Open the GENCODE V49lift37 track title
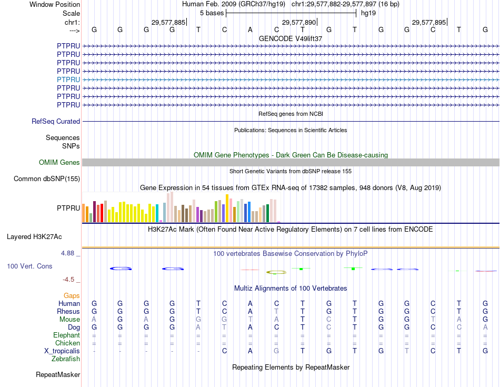This screenshot has width=500, height=387. coord(290,38)
